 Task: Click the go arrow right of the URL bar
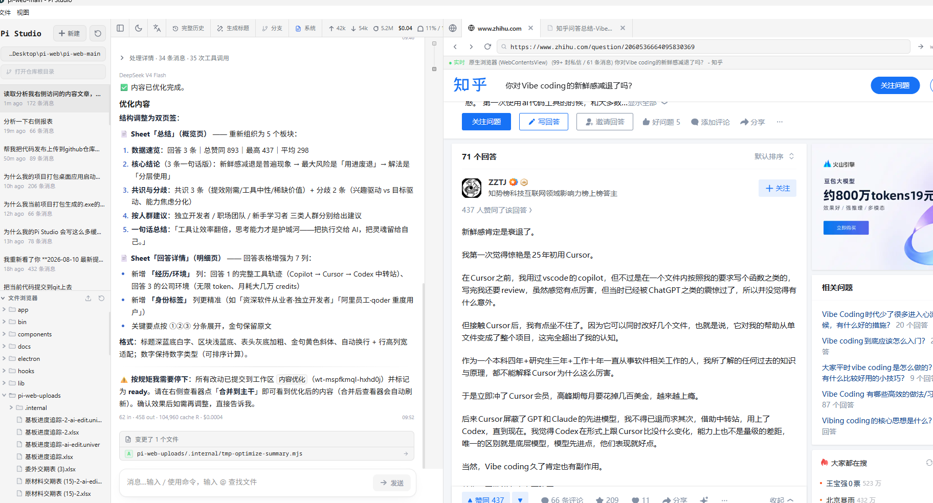tap(920, 47)
